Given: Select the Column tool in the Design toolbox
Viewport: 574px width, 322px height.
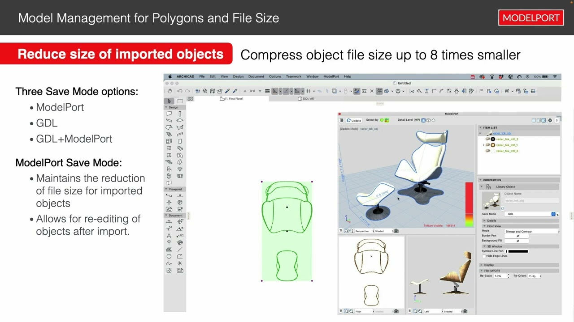Looking at the screenshot, I should [x=180, y=114].
